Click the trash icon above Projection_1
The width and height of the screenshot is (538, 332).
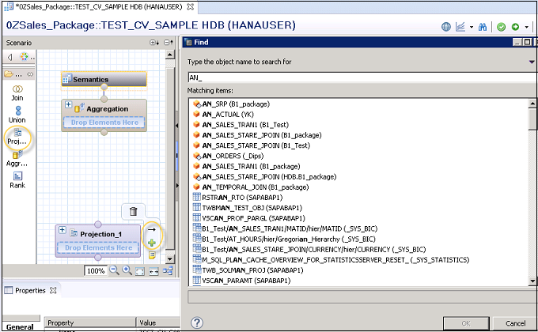click(133, 211)
